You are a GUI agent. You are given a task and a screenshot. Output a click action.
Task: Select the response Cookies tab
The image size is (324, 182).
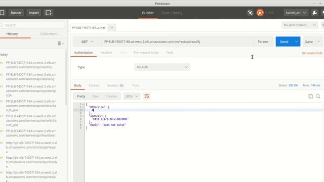pyautogui.click(x=94, y=85)
